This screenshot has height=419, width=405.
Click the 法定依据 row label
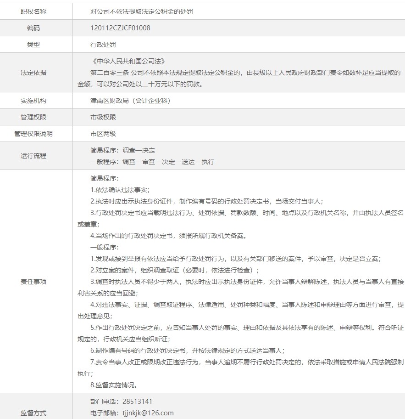point(33,73)
